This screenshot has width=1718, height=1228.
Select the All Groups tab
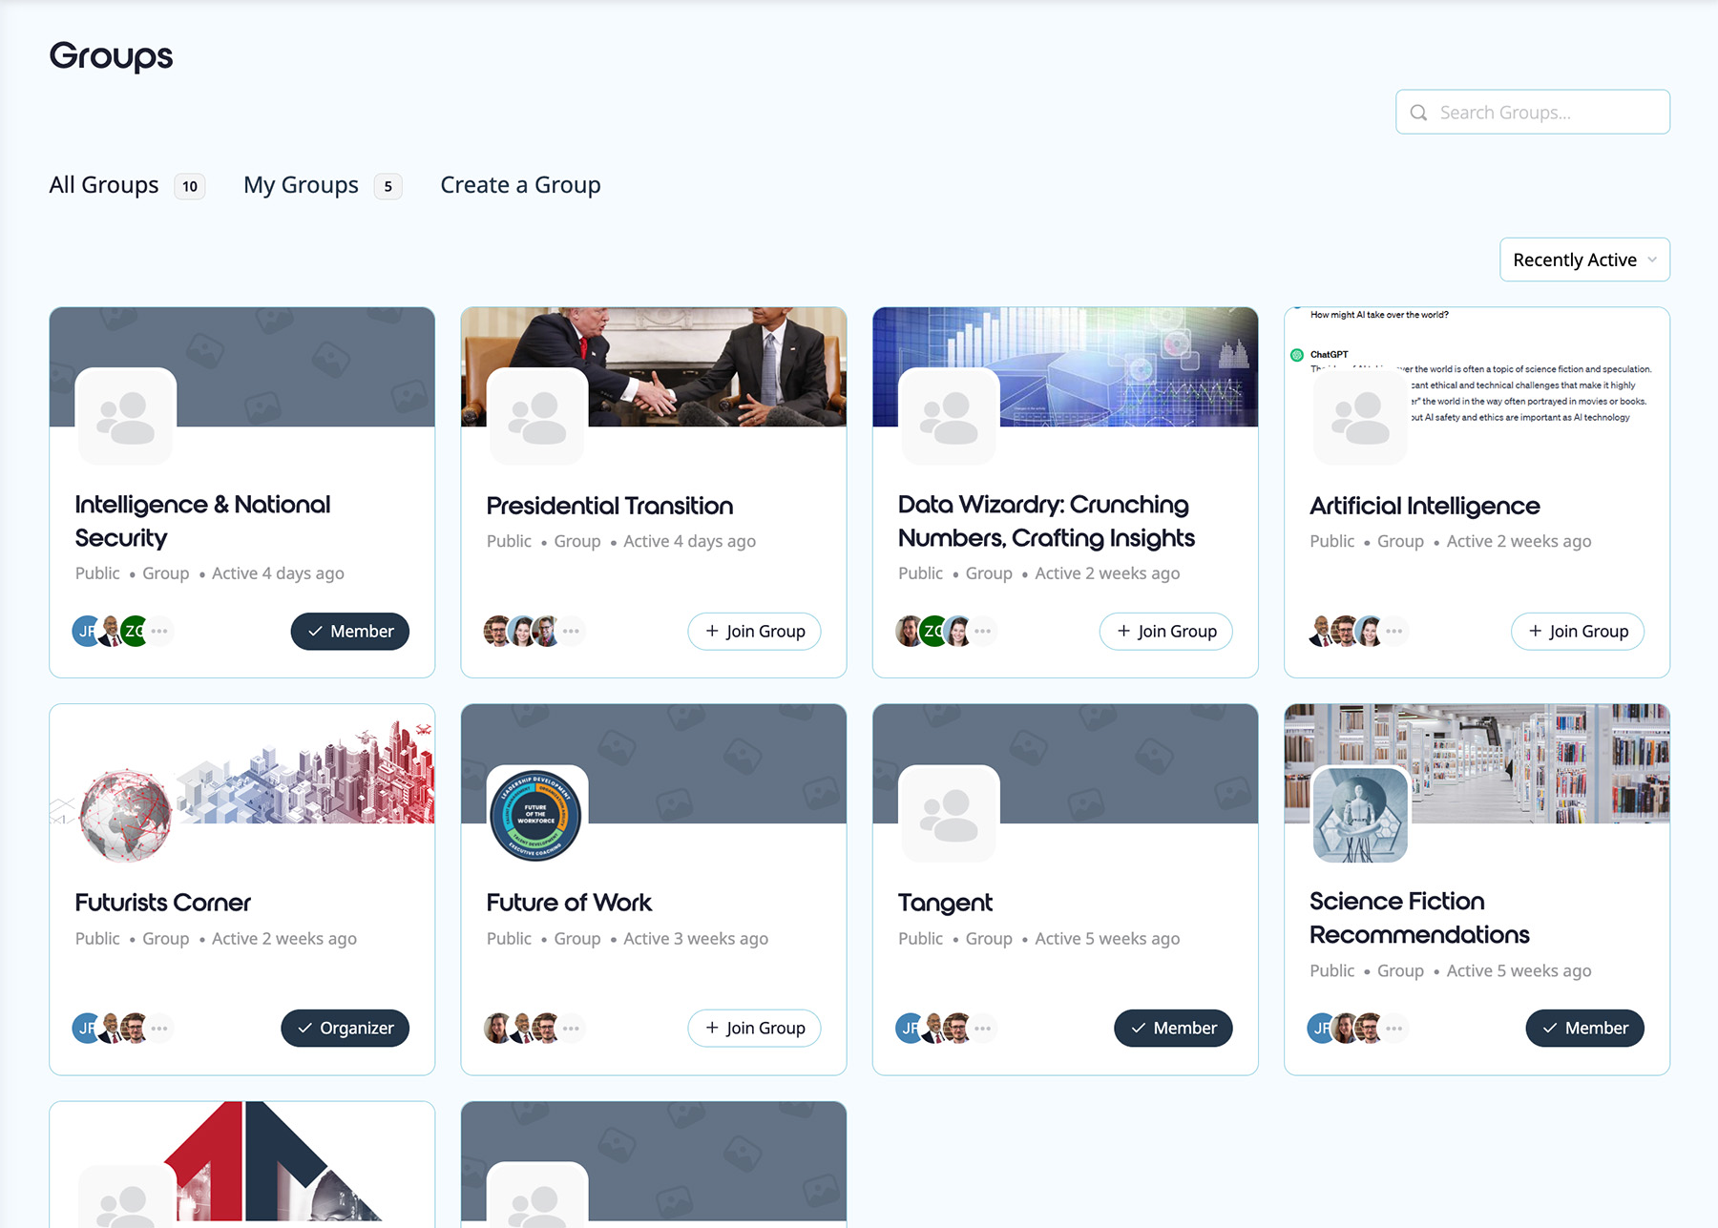click(x=104, y=185)
